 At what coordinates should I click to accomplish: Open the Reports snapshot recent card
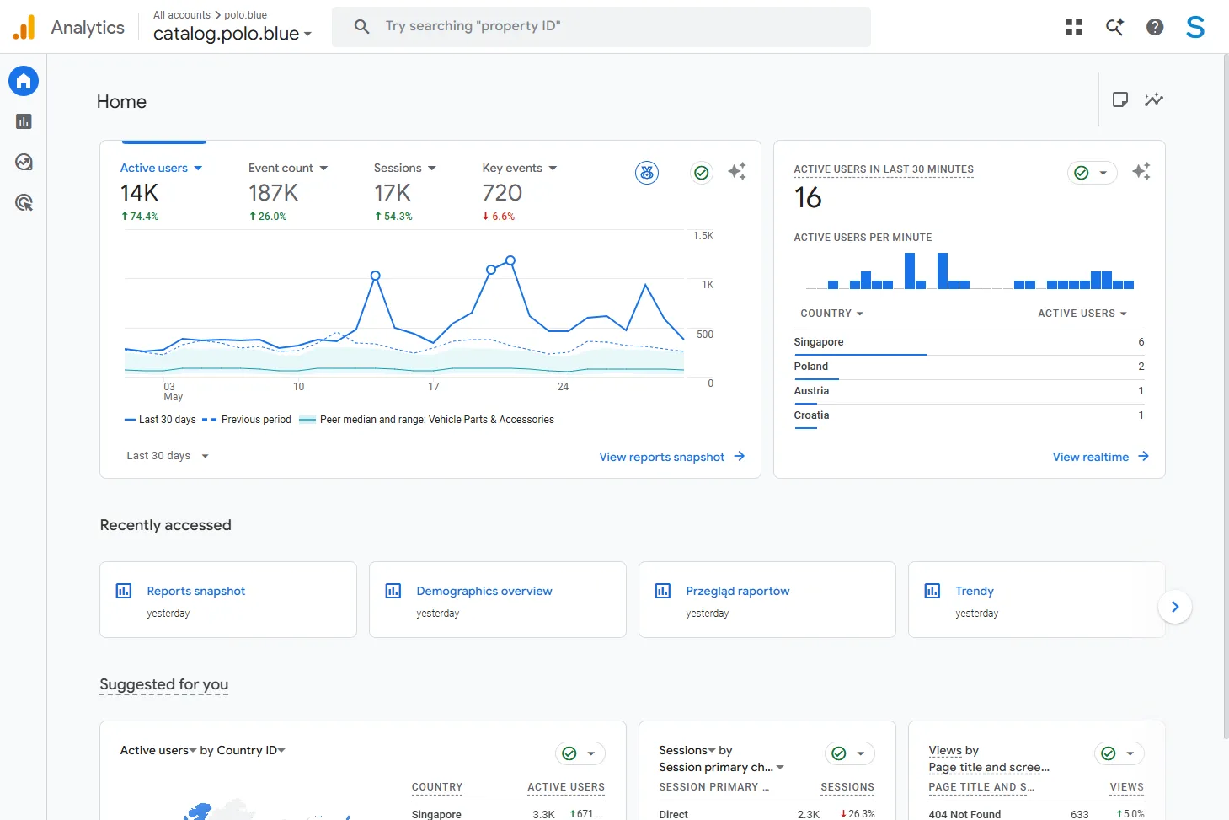coord(228,600)
